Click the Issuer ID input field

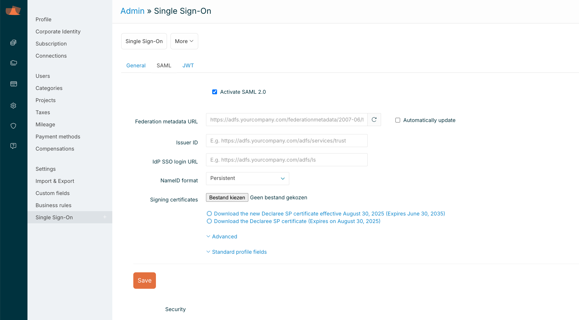(x=287, y=141)
